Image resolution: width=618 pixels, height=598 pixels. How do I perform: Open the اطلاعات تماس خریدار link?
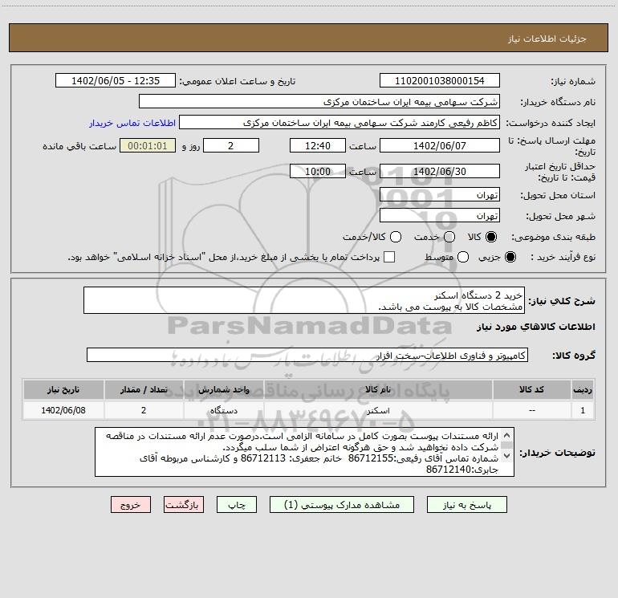click(132, 123)
